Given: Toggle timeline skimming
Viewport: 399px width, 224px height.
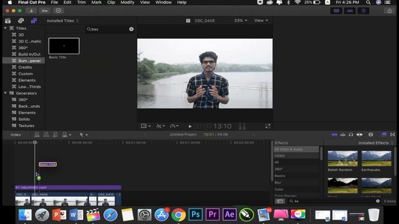Looking at the screenshot, I should coord(334,134).
